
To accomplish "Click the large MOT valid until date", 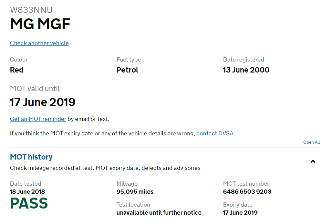I will tap(43, 102).
